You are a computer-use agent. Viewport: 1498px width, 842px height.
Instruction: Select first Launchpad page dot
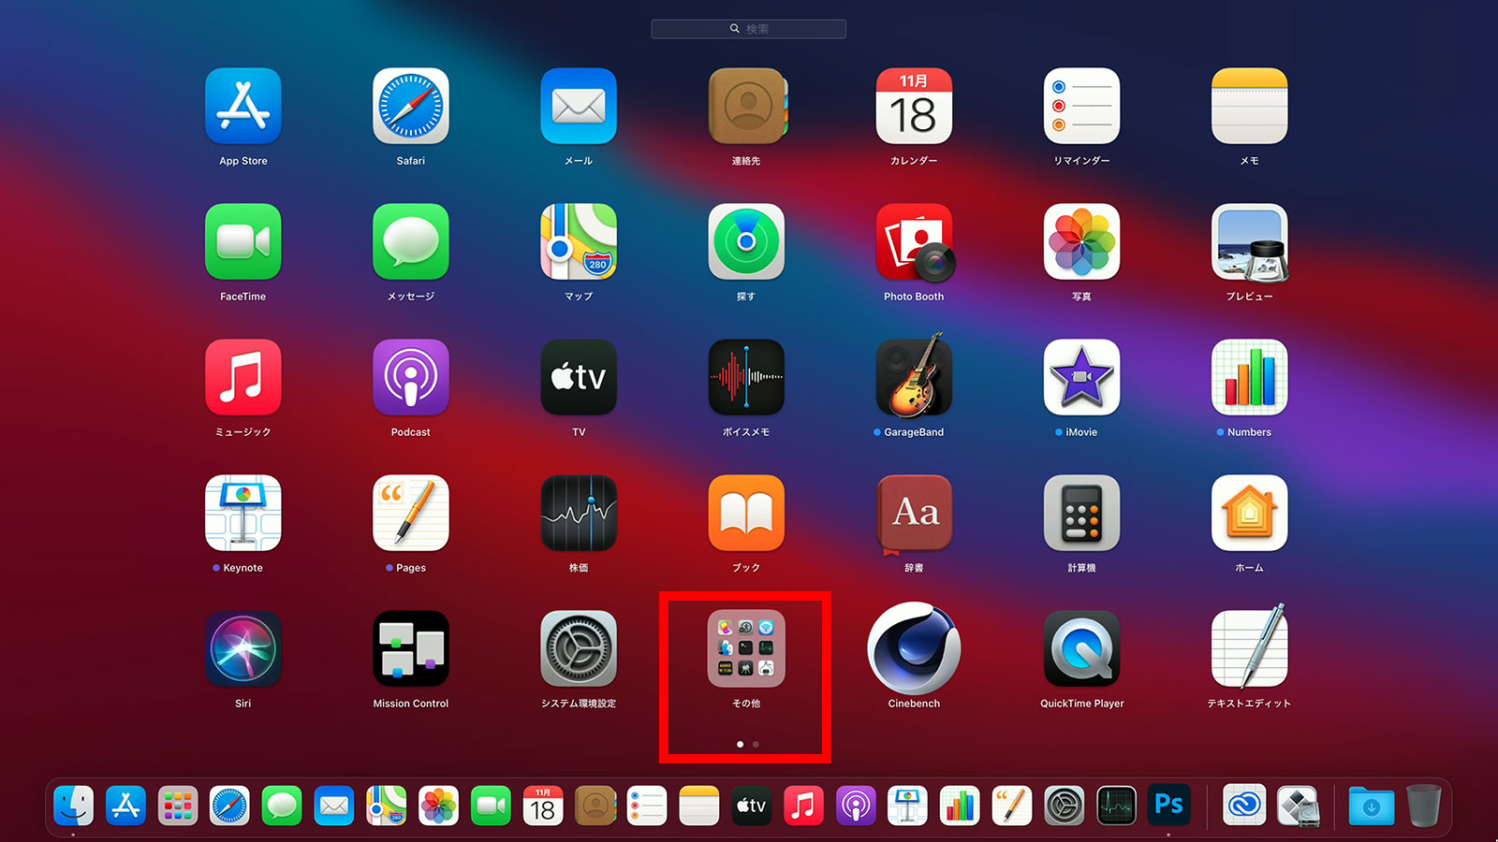point(740,745)
